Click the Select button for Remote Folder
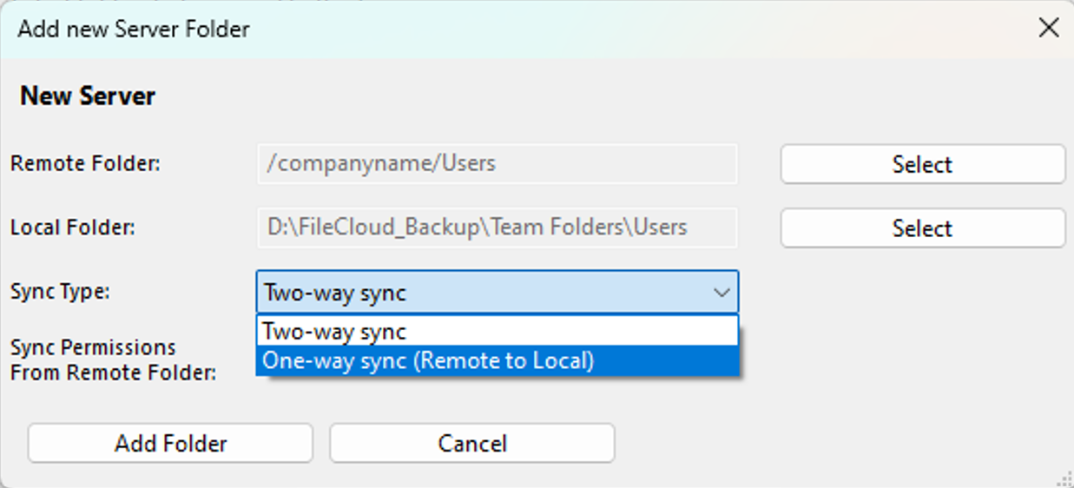Viewport: 1074px width, 488px height. tap(922, 164)
